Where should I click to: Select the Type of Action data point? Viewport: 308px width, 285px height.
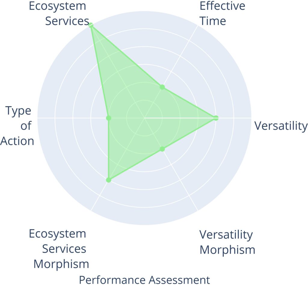pyautogui.click(x=109, y=118)
